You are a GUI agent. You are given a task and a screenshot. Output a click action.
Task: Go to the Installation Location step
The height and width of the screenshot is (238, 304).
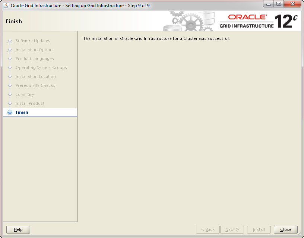[35, 76]
